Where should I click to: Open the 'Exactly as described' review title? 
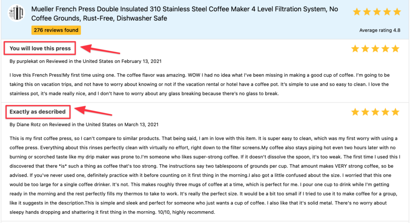click(38, 112)
